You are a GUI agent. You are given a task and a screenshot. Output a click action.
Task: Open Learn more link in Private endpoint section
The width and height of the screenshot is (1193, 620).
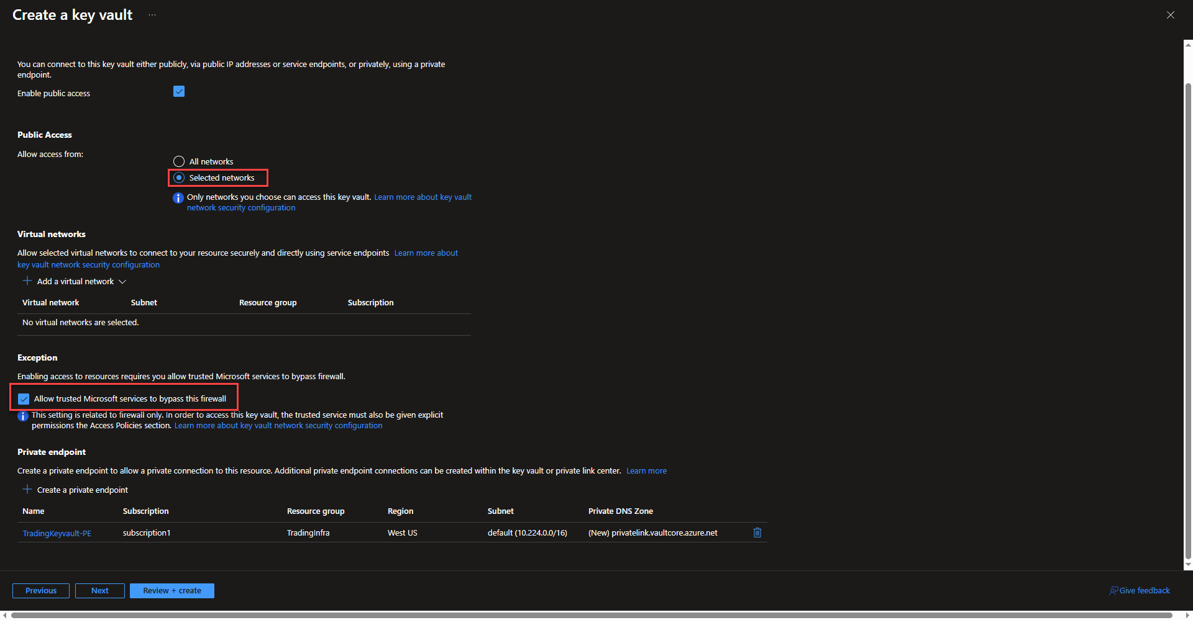point(646,471)
